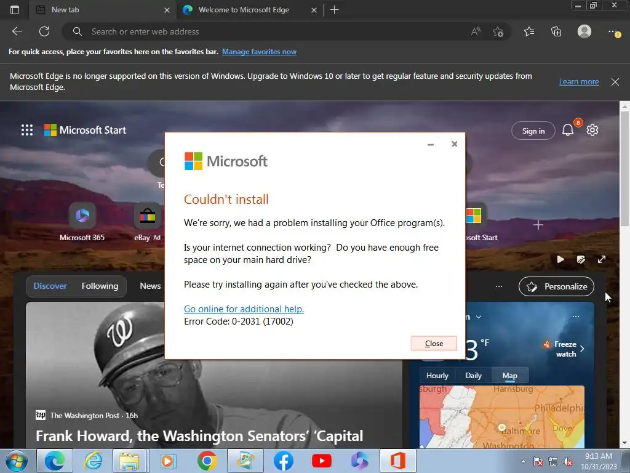Open the Favorites list icon

point(529,31)
